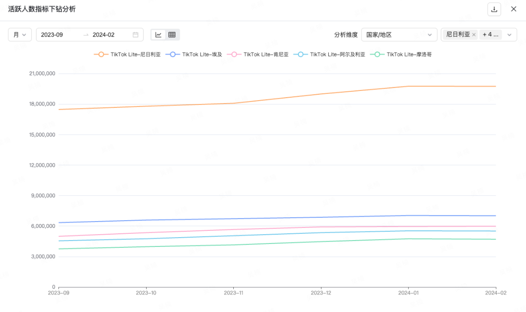Switch to the table view
Viewport: 526px width, 312px height.
172,35
